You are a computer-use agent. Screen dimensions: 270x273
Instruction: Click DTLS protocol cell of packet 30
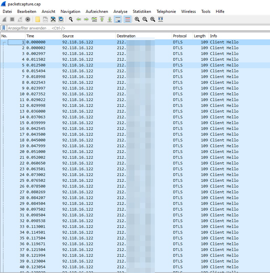coord(178,209)
